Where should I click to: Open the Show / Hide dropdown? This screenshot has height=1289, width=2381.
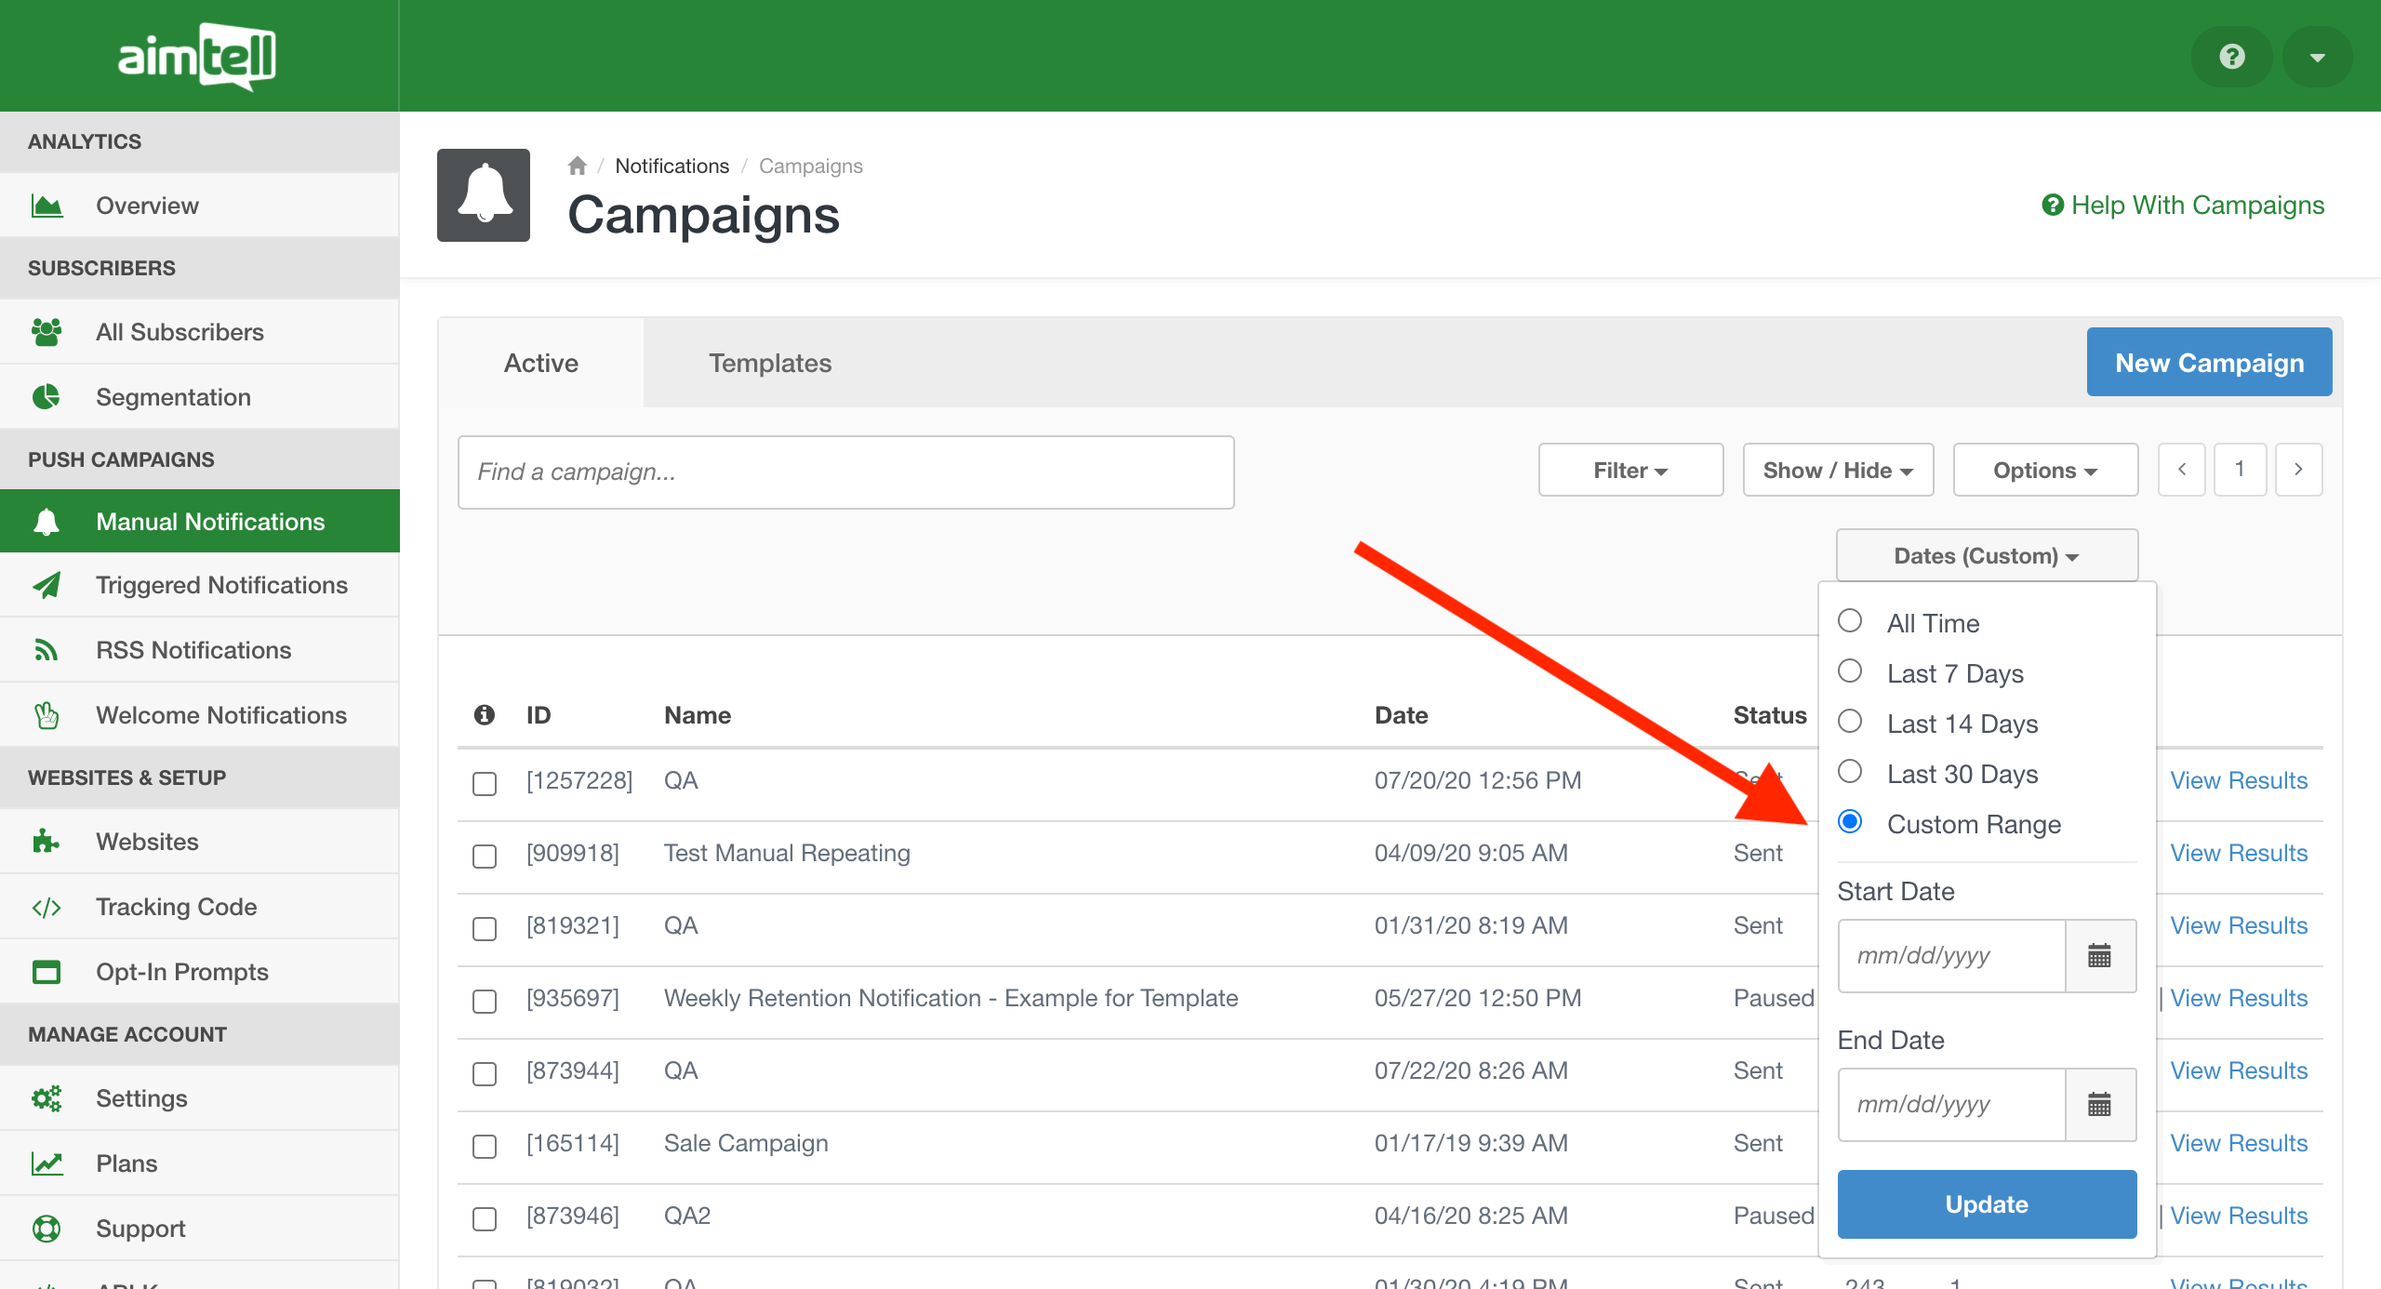tap(1837, 470)
